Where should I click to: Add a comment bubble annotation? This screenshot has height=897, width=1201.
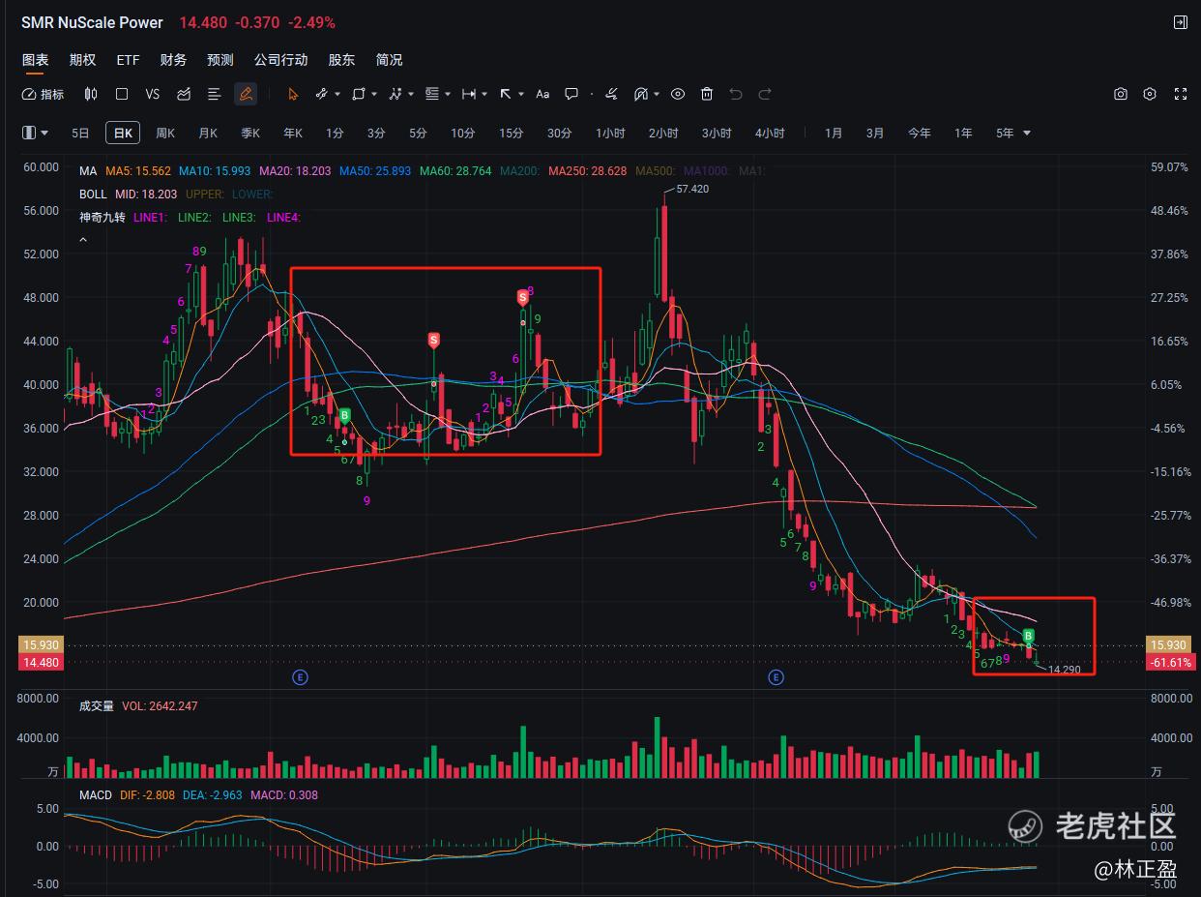[571, 94]
